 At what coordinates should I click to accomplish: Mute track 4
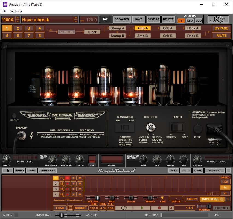pos(80,194)
